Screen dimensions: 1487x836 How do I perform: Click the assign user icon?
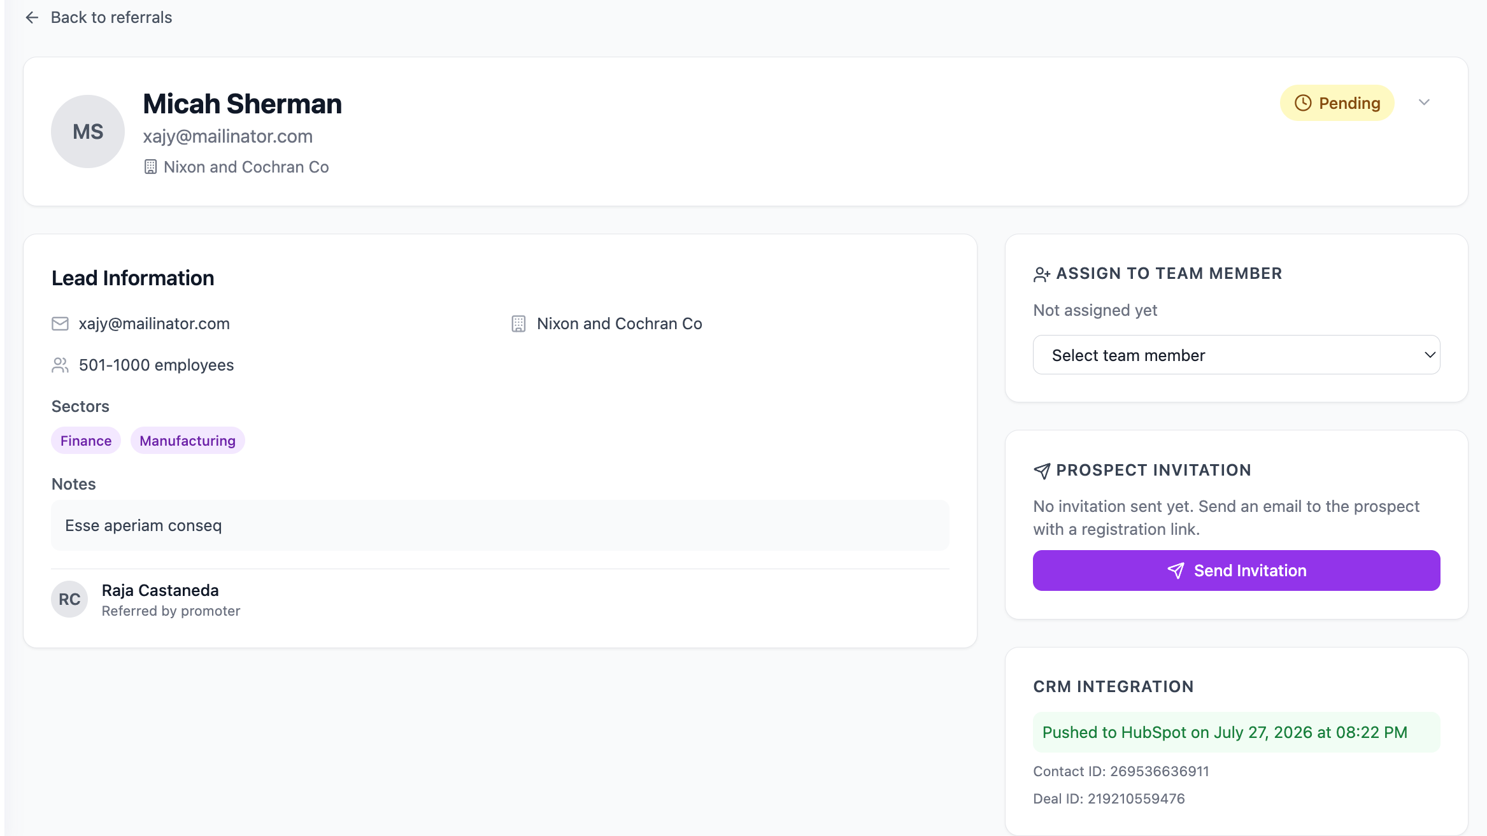(1042, 274)
